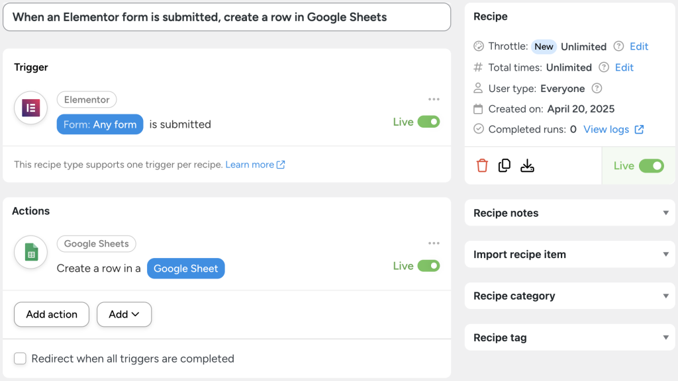Click the Google Sheets action app icon
This screenshot has width=678, height=381.
coord(30,252)
